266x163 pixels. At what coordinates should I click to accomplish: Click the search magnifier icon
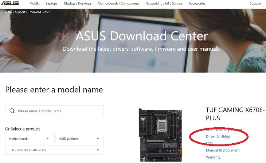[x=12, y=111]
